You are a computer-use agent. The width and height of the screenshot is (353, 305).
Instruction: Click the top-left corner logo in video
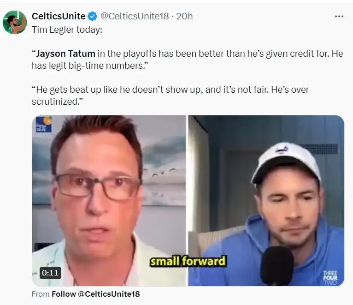tap(44, 124)
